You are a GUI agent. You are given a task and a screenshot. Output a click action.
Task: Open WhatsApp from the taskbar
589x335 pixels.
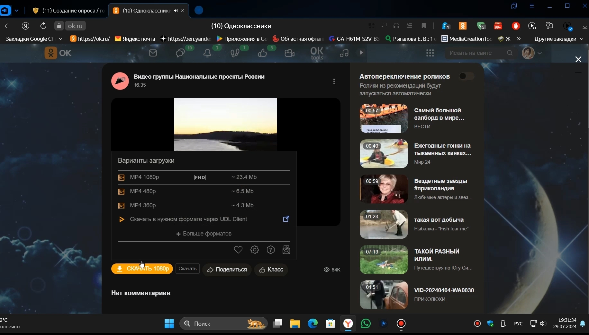tap(366, 324)
